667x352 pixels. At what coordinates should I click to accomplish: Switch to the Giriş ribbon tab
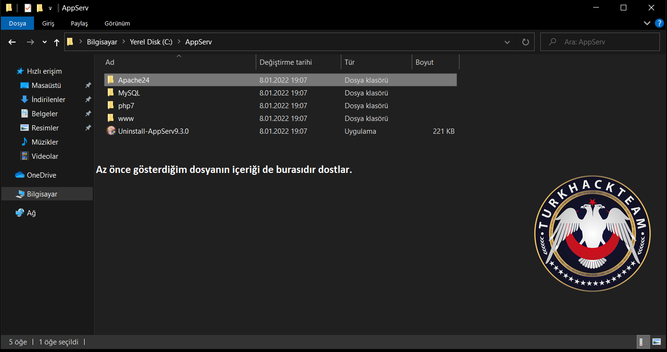click(x=48, y=23)
